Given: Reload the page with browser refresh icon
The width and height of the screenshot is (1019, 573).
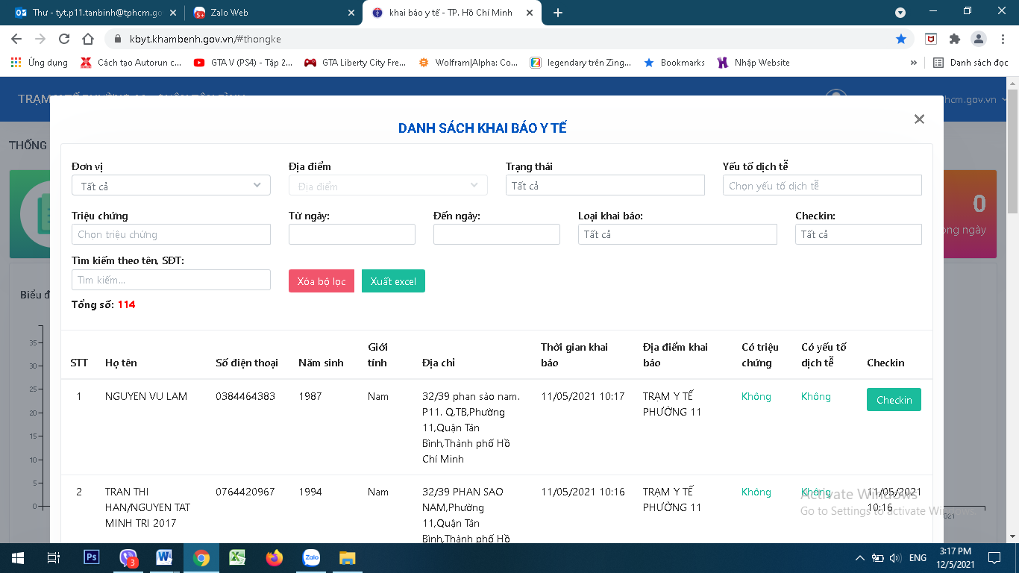Looking at the screenshot, I should tap(64, 39).
